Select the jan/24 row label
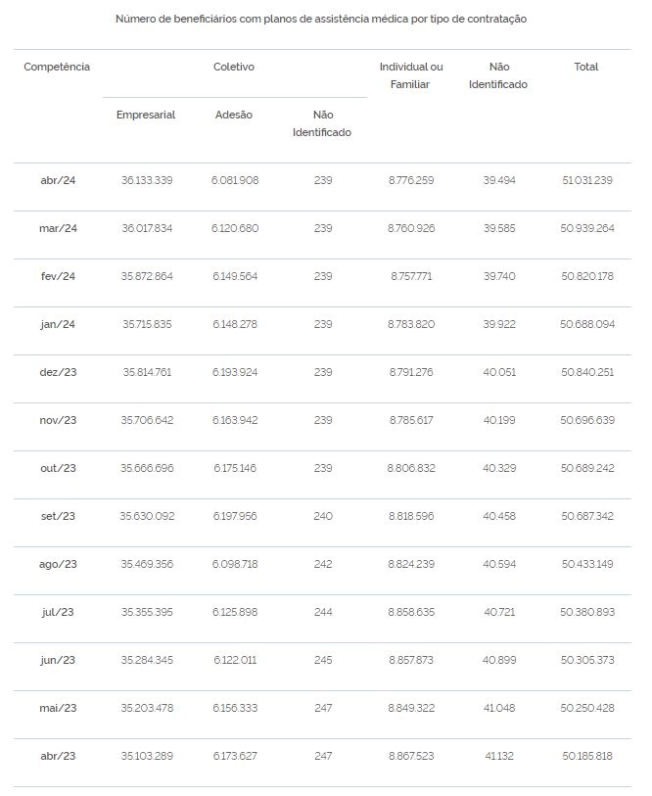The height and width of the screenshot is (796, 652). pos(58,324)
